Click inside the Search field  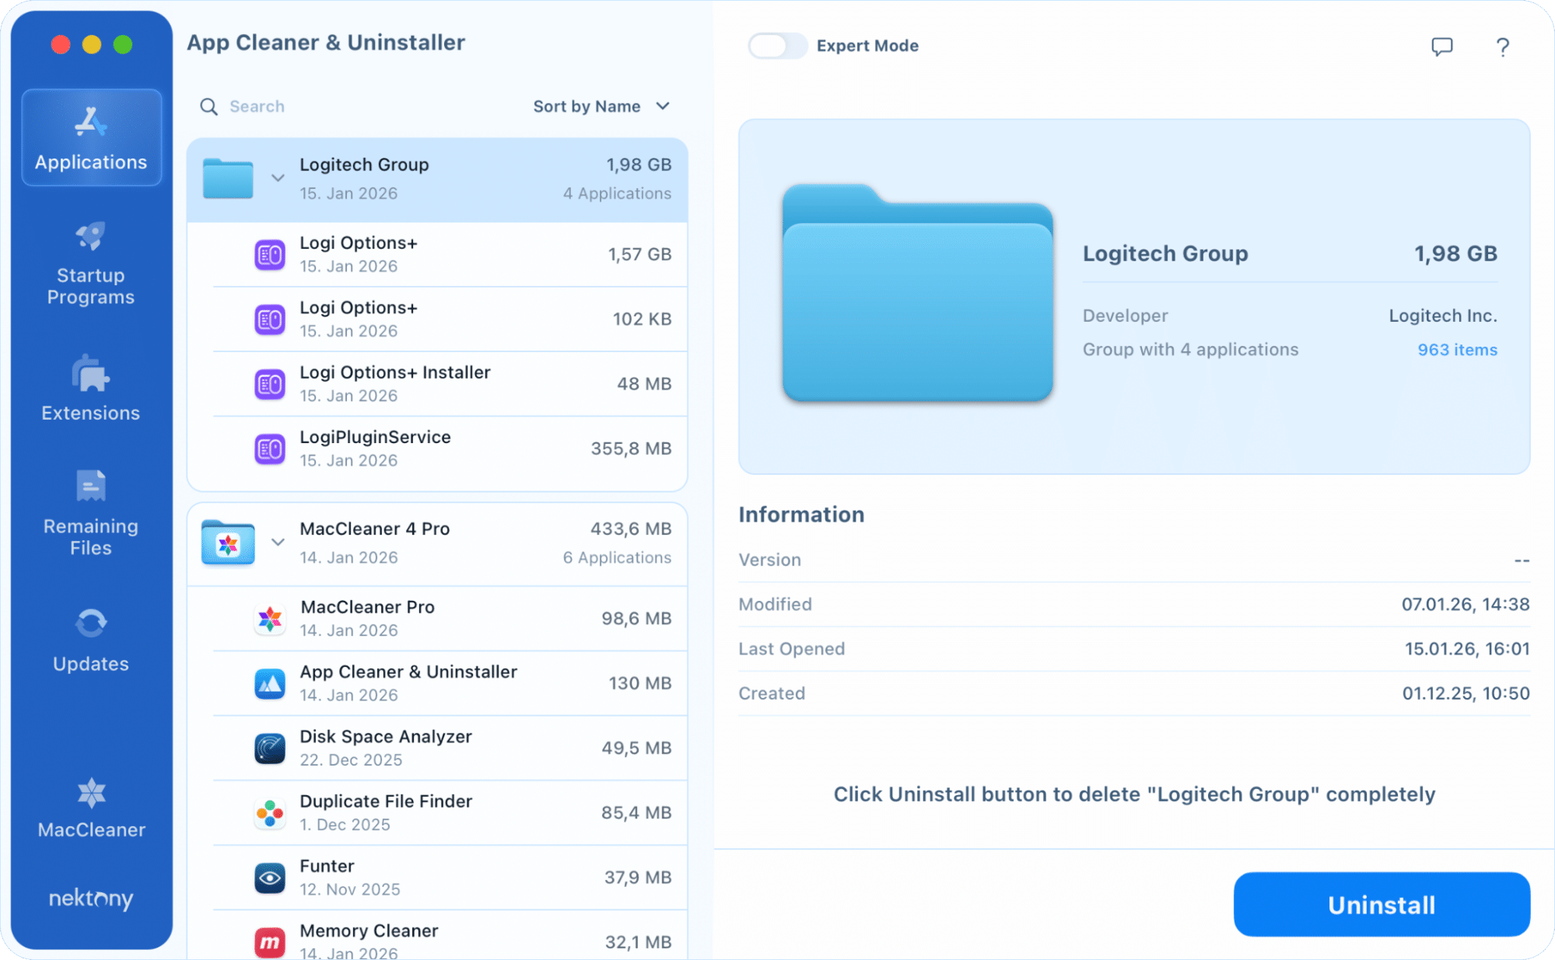(x=311, y=106)
